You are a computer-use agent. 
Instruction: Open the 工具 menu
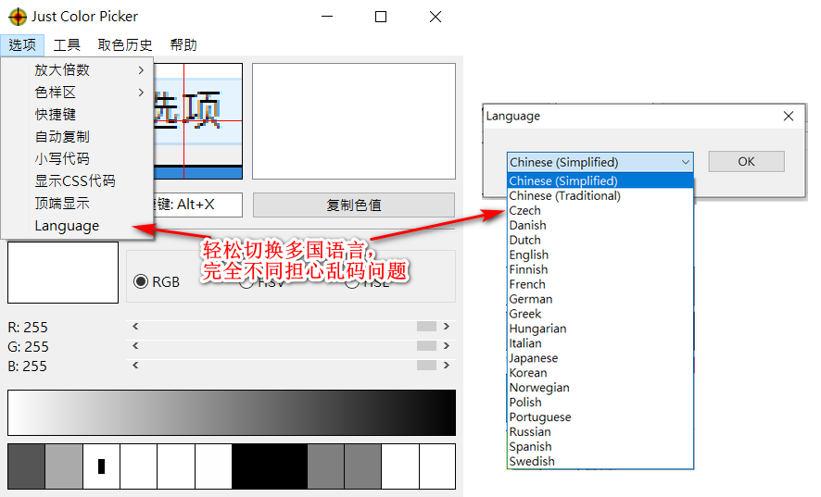(x=67, y=45)
